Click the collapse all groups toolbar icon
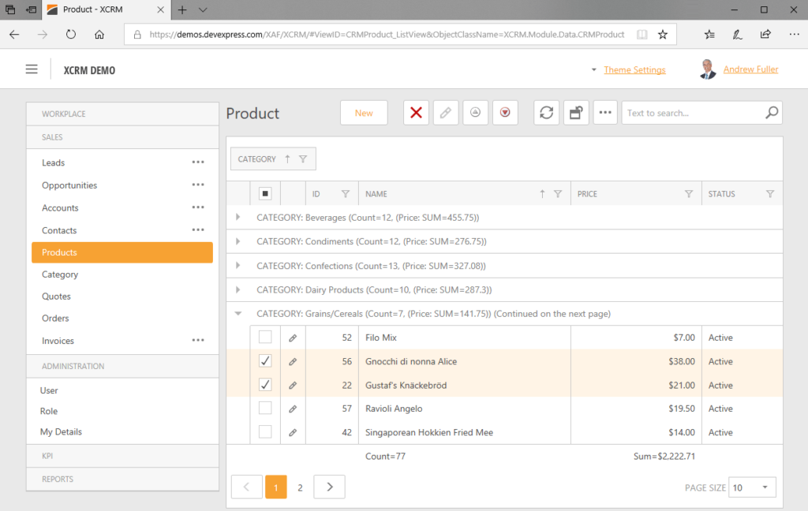The image size is (808, 511). [475, 112]
